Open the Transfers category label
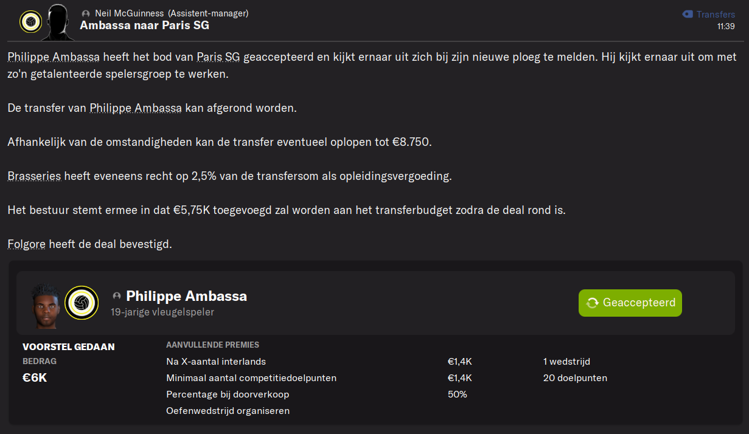The width and height of the screenshot is (749, 434). [x=716, y=14]
